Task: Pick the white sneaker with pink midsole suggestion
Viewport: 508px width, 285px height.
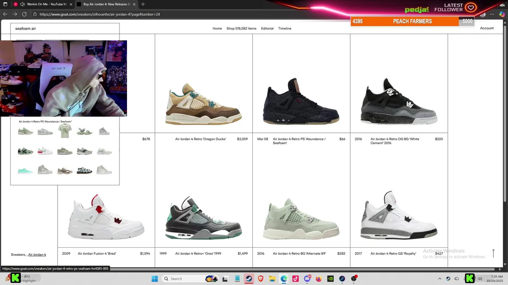Action: click(45, 151)
